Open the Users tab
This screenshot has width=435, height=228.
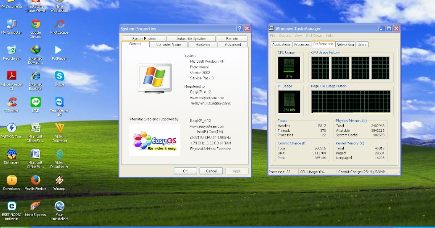pos(362,45)
